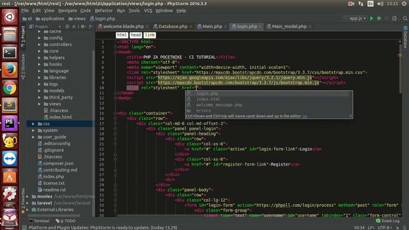This screenshot has height=230, width=409.
Task: Click the recording indicator in top bar
Action: (x=351, y=4)
